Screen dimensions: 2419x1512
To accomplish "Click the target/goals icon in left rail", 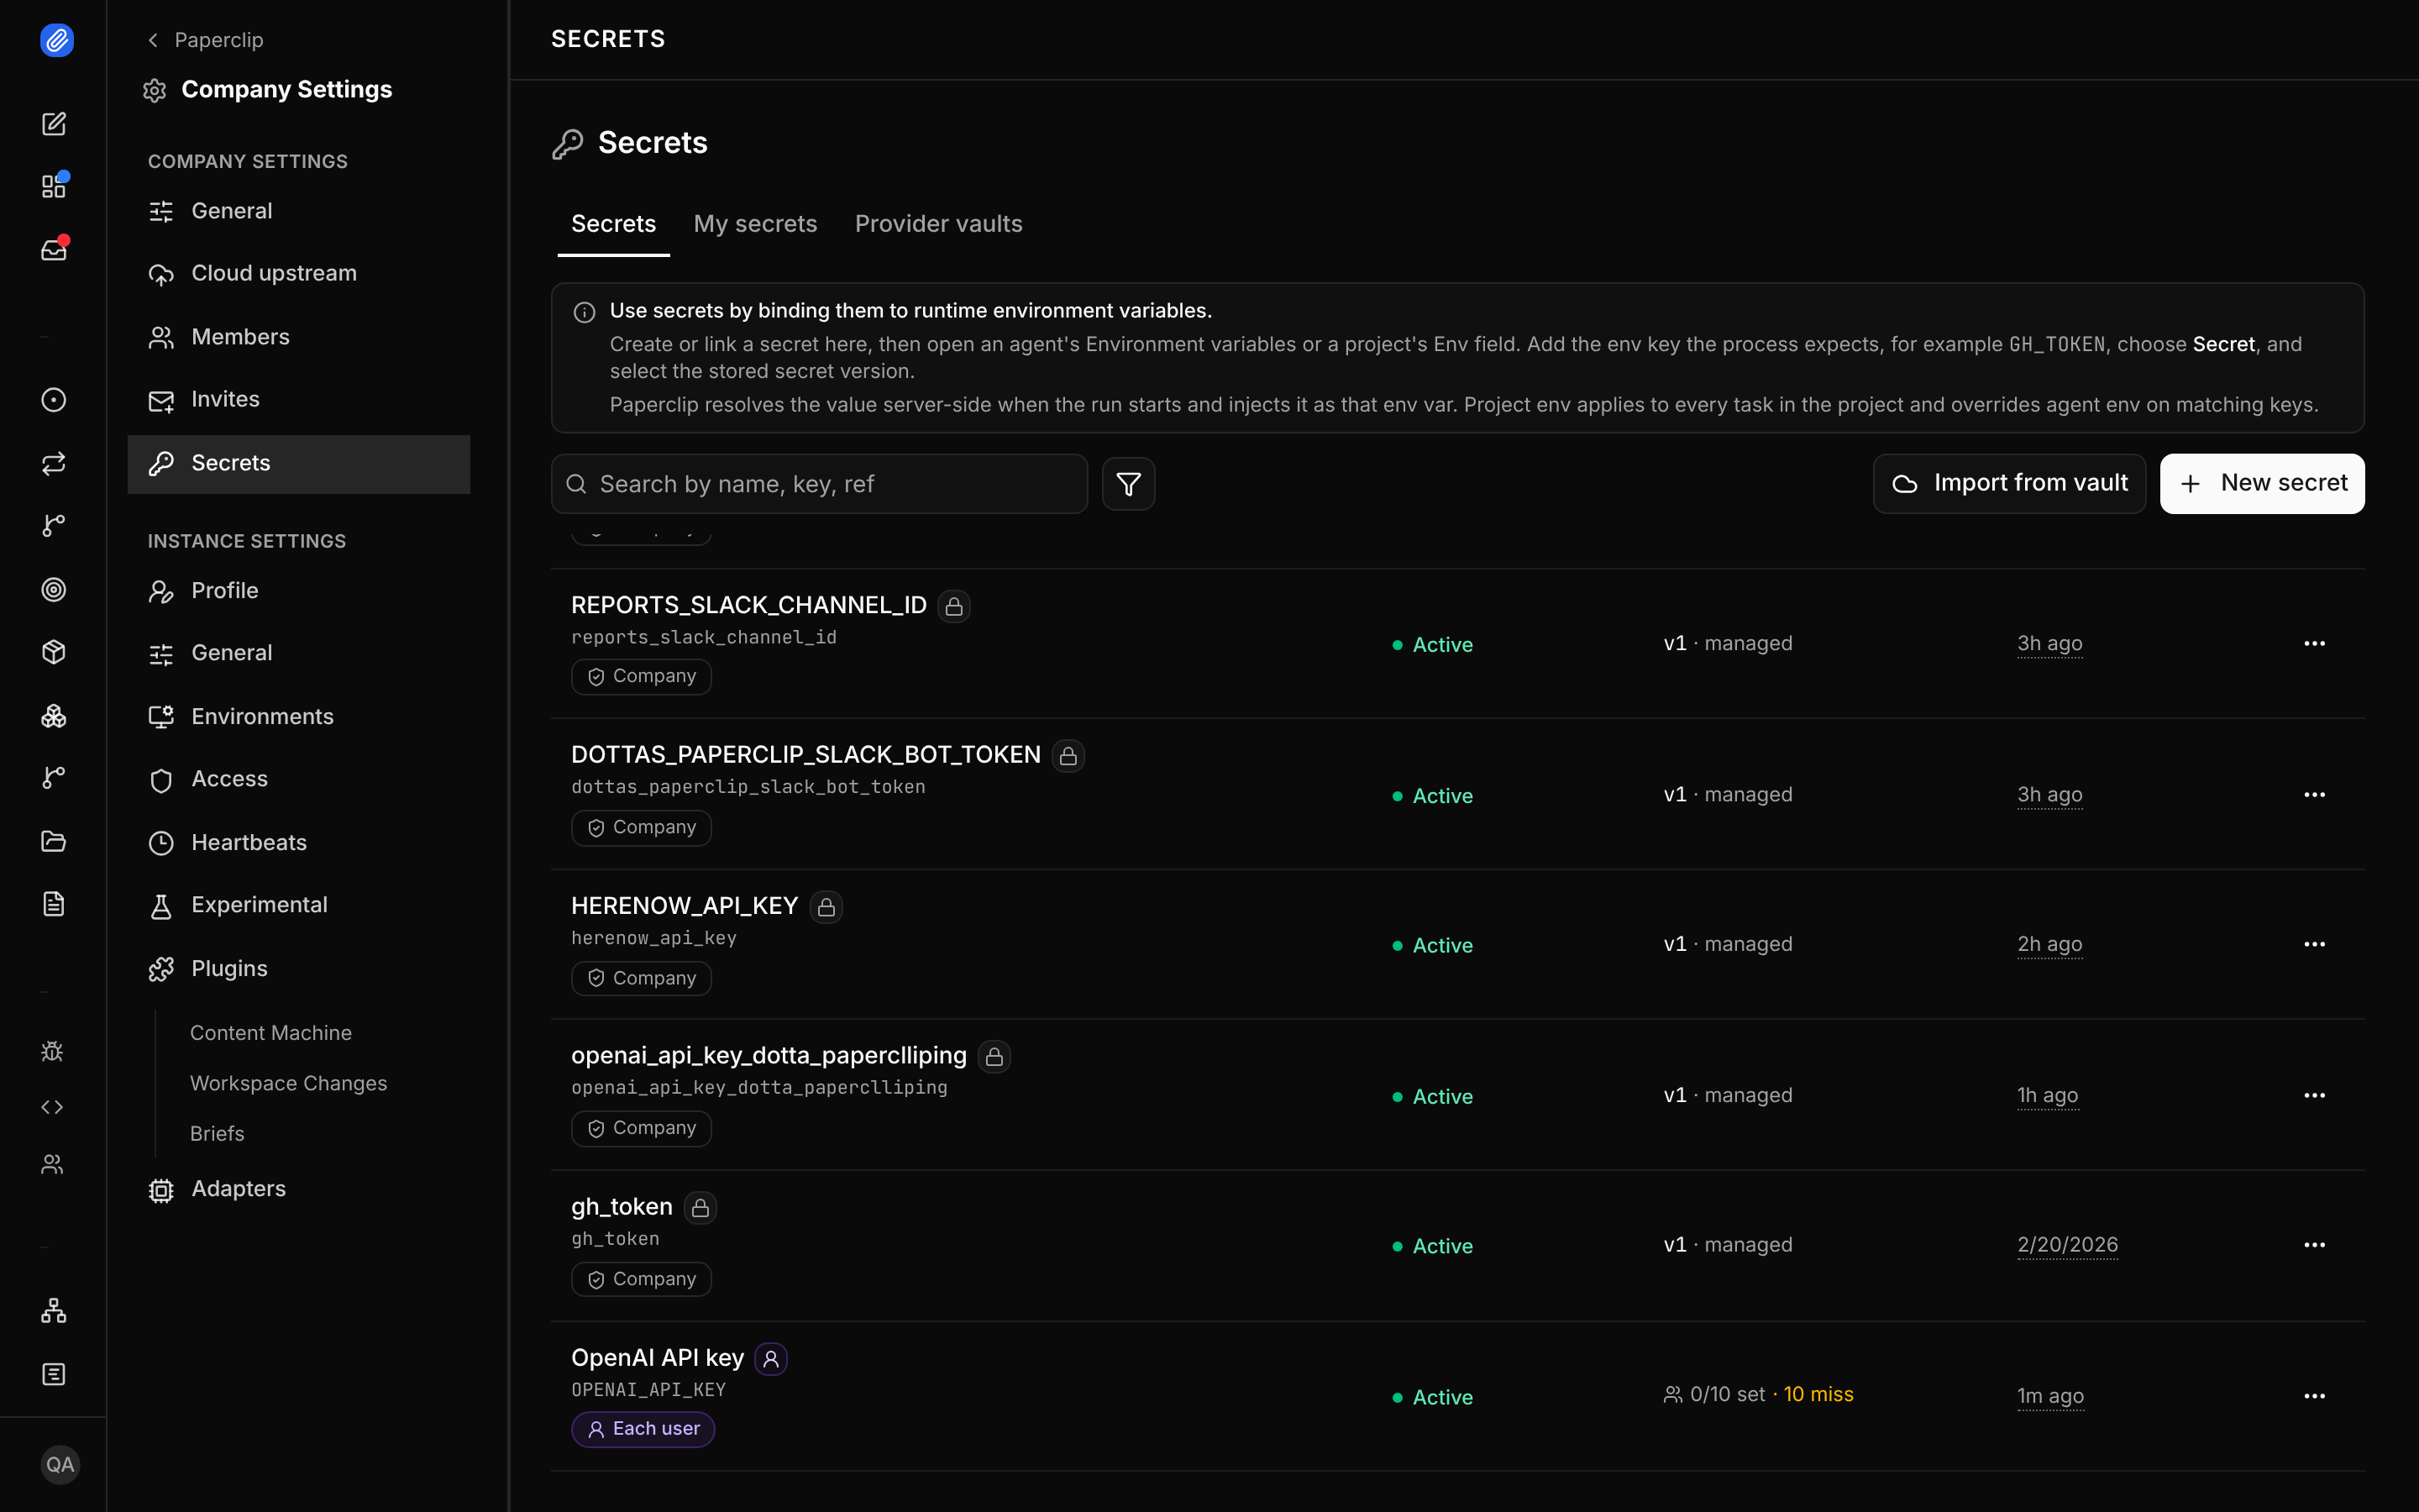I will pyautogui.click(x=54, y=589).
